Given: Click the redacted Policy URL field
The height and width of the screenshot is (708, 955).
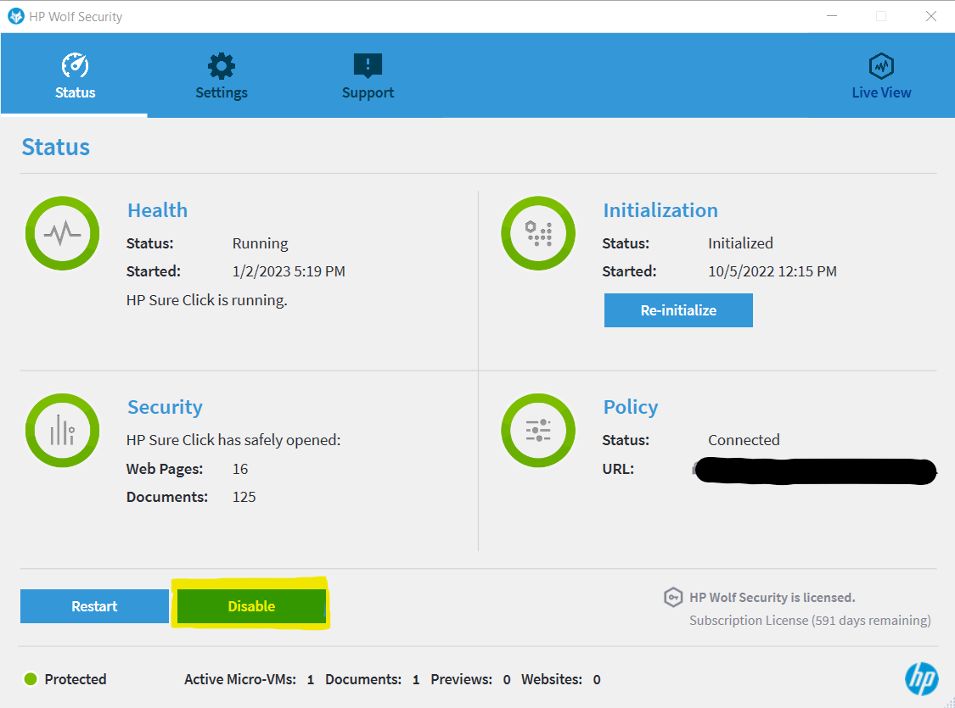Looking at the screenshot, I should [815, 471].
